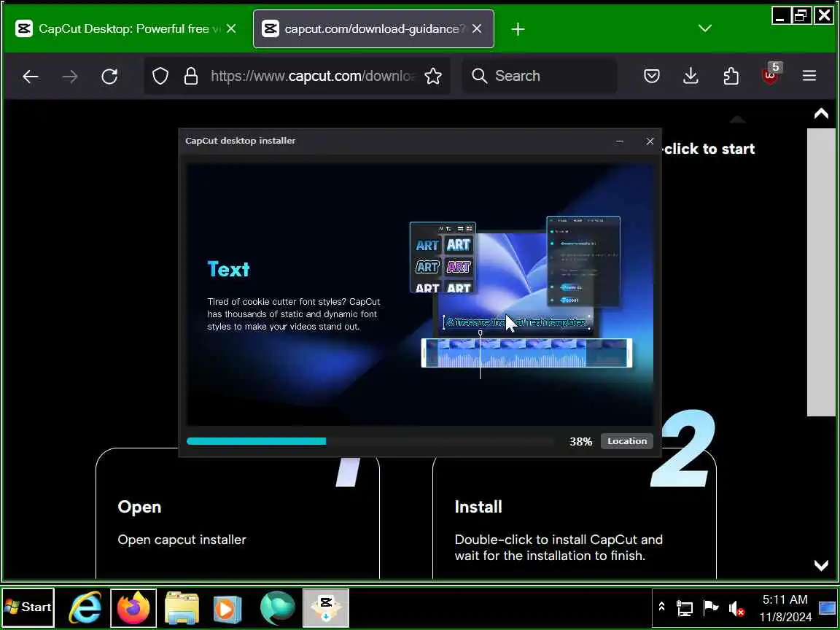Viewport: 840px width, 630px height.
Task: Open a new browser tab
Action: point(518,29)
